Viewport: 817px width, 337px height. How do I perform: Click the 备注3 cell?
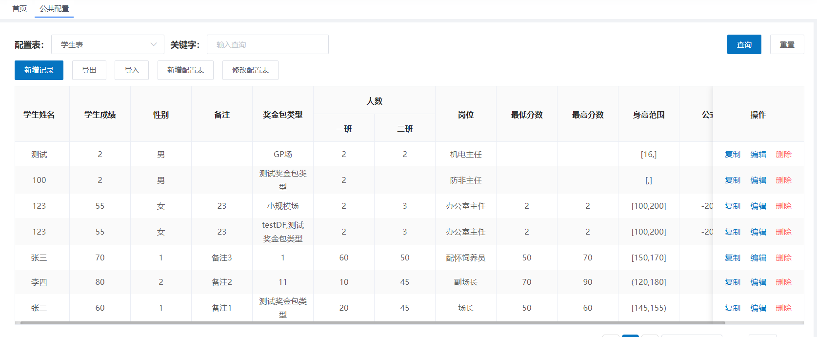[x=222, y=258]
